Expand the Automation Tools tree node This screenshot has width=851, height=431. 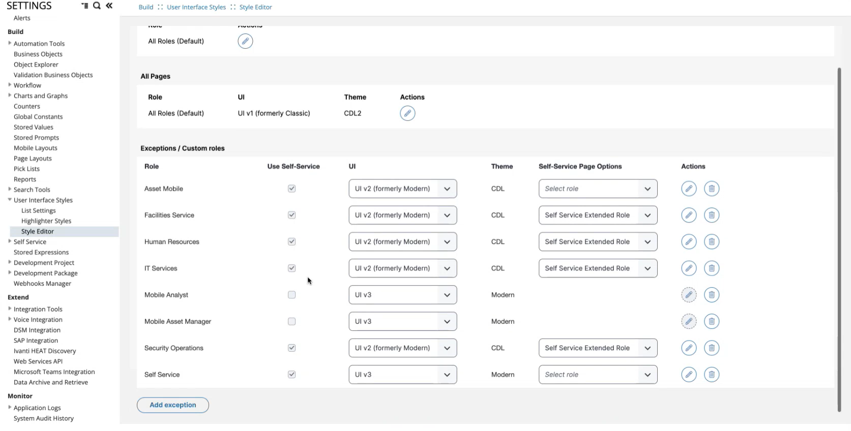[x=10, y=43]
